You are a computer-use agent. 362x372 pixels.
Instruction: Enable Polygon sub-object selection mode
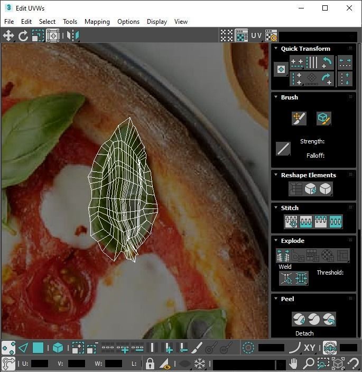point(38,348)
